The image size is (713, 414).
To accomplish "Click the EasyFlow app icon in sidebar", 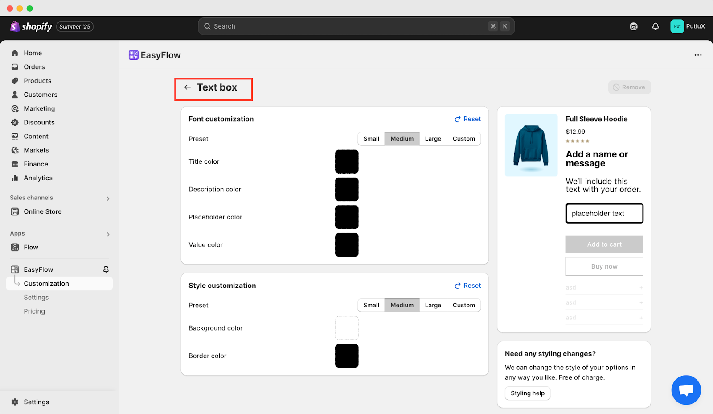I will coord(15,269).
